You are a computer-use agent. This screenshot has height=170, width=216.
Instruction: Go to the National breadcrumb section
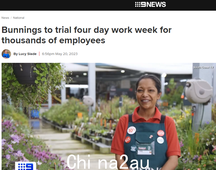[x=19, y=18]
